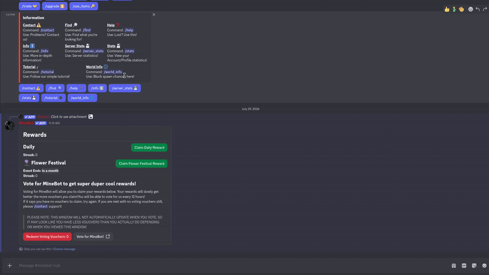Screen dimensions: 489x275
Task: Claim Daily Reward
Action: pyautogui.click(x=149, y=148)
